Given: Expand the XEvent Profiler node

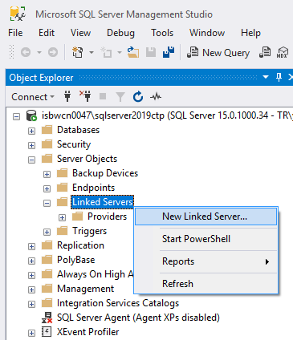Looking at the screenshot, I should 31,333.
